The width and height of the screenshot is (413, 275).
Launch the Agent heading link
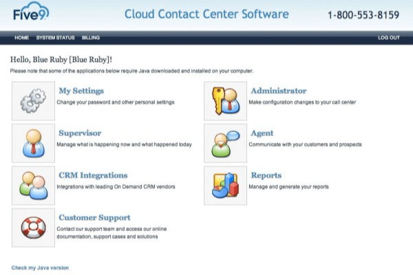coord(262,133)
